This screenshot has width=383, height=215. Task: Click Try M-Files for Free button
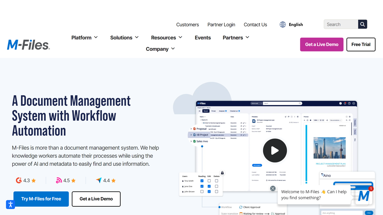click(41, 199)
